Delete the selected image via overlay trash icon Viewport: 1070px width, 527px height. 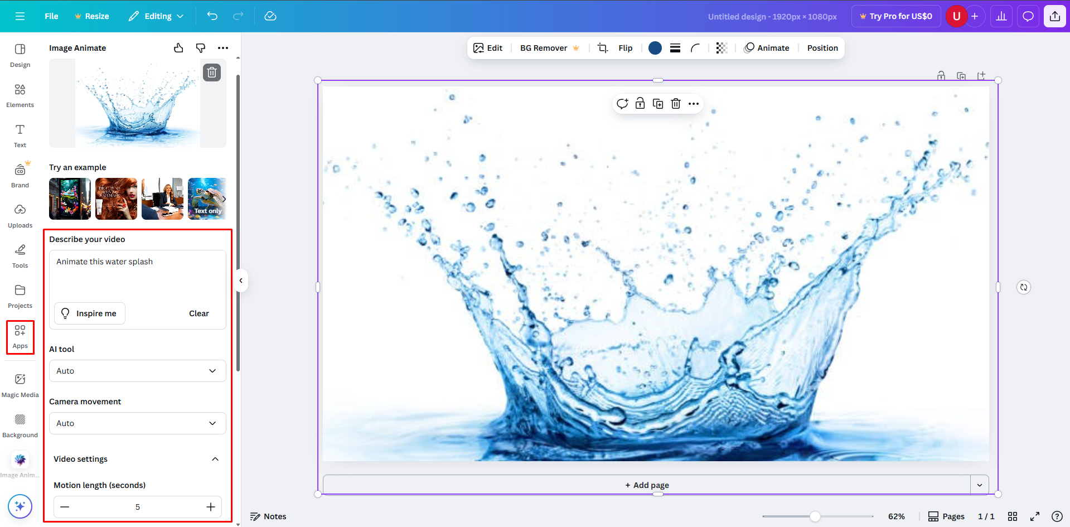click(675, 103)
